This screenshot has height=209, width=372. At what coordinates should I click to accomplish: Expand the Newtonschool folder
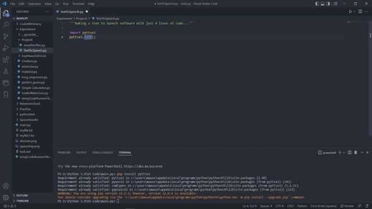[x=33, y=103]
